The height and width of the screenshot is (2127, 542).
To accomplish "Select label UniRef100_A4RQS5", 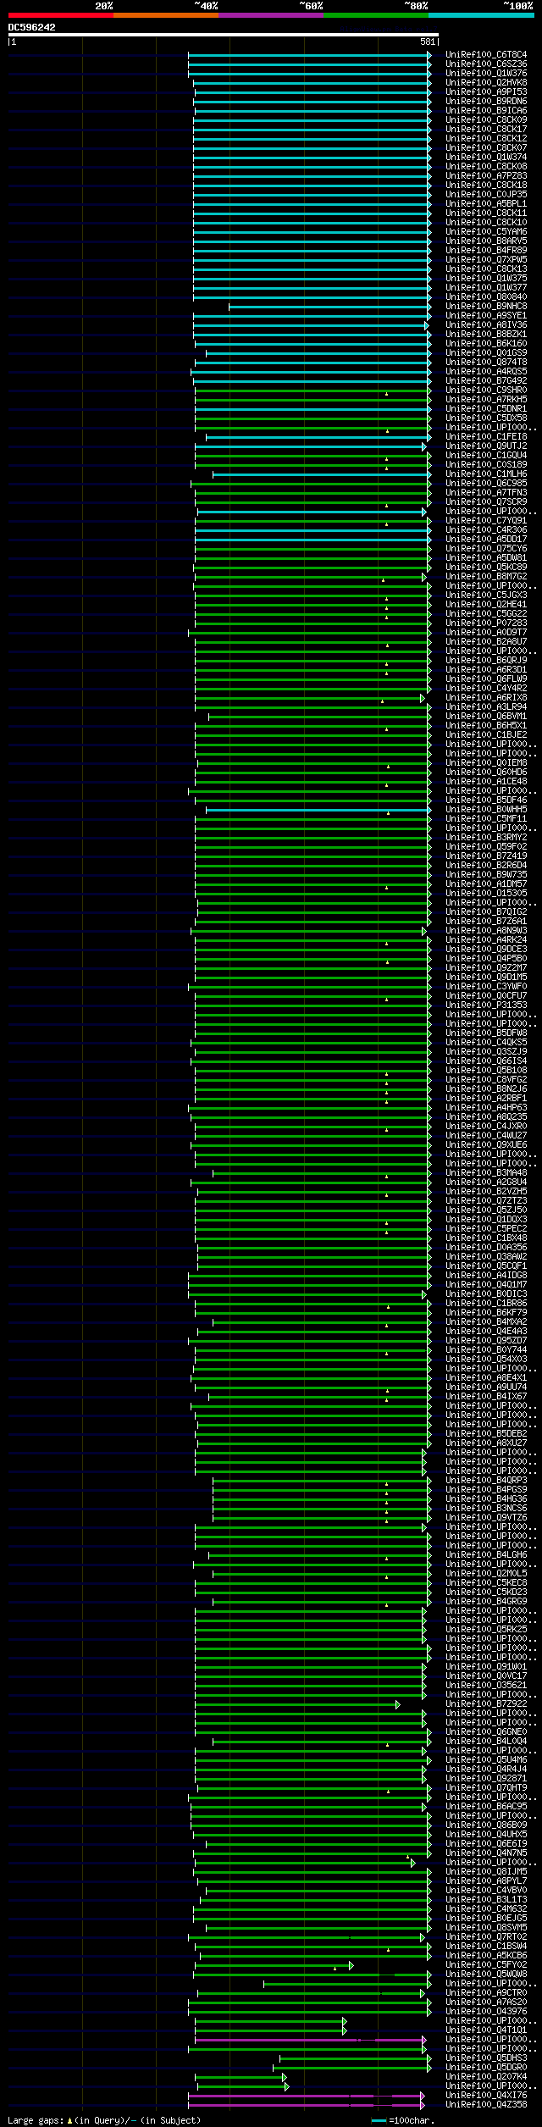I will pyautogui.click(x=486, y=371).
